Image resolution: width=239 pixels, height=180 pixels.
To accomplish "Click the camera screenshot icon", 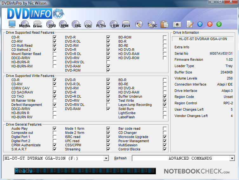I will (x=177, y=24).
